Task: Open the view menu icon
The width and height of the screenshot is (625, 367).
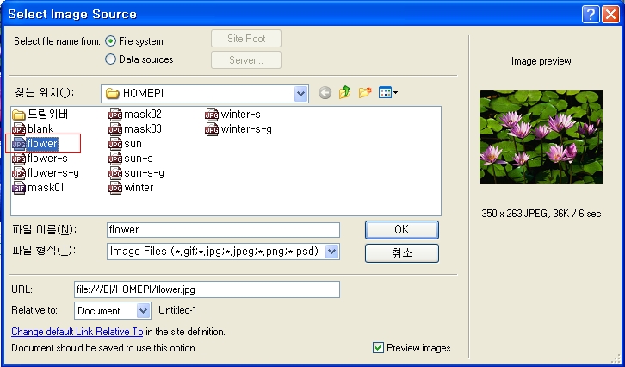Action: click(x=388, y=93)
